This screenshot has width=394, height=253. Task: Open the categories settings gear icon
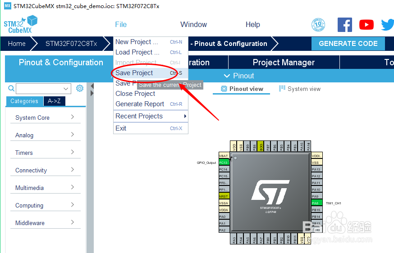click(80, 88)
